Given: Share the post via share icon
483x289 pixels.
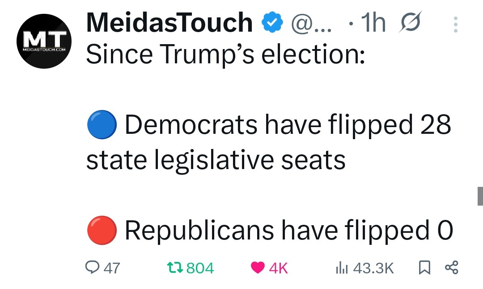Looking at the screenshot, I should click(452, 268).
